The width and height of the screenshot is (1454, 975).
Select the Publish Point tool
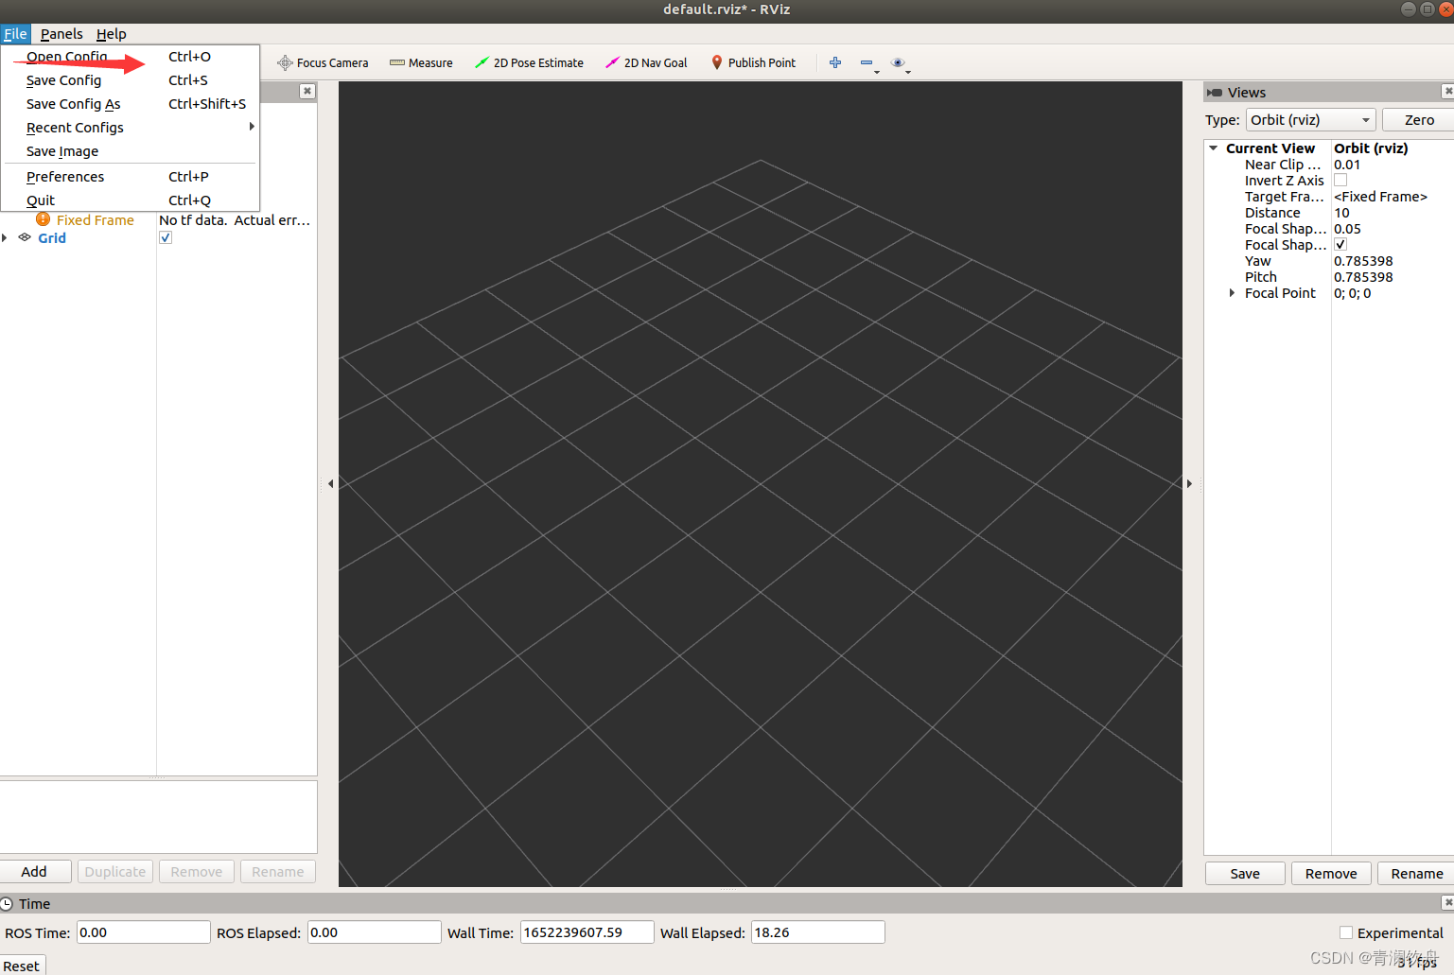pos(753,63)
